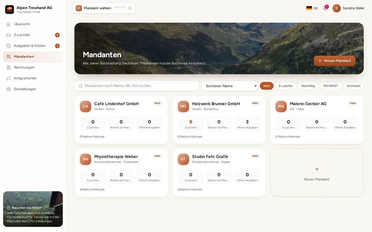Viewport: 372px width, 232px height.
Task: Click the HO avatar of Holzwerk Brunner GmbH
Action: [x=183, y=107]
